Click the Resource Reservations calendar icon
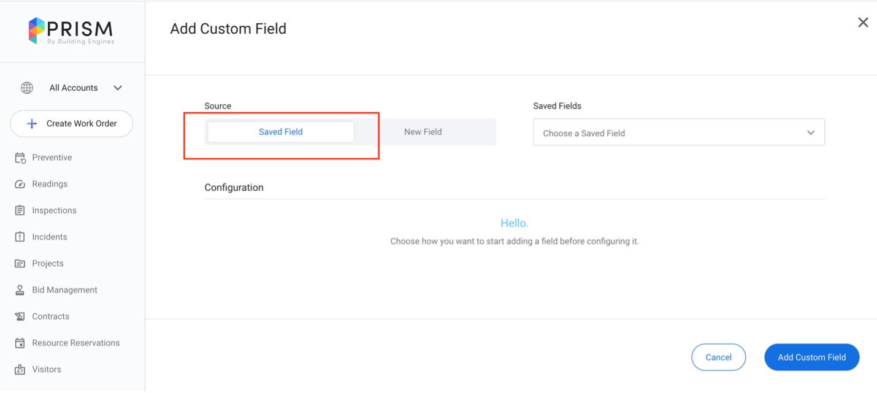877x393 pixels. 20,343
